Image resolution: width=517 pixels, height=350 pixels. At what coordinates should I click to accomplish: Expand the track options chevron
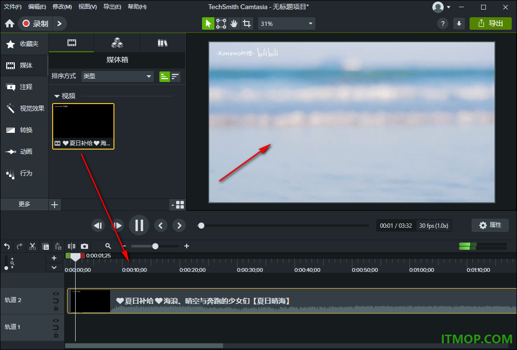[x=54, y=268]
